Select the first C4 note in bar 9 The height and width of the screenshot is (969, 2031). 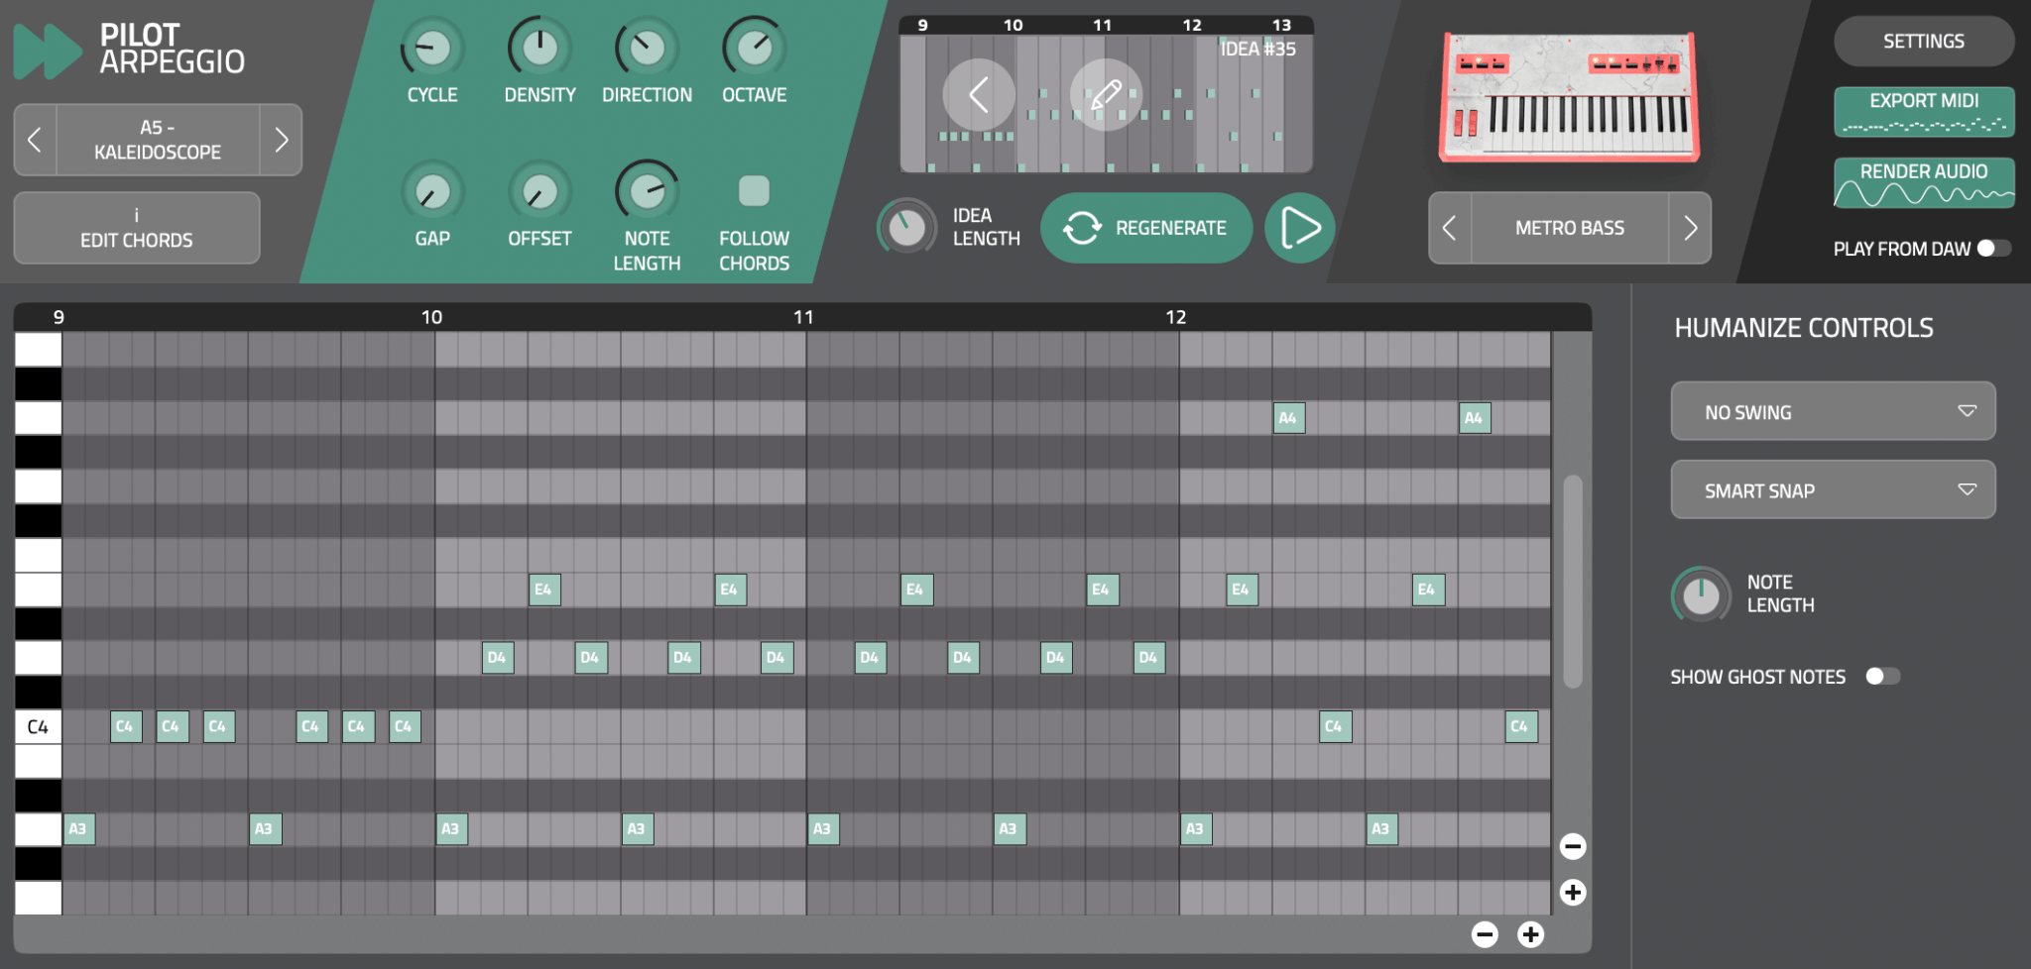126,726
